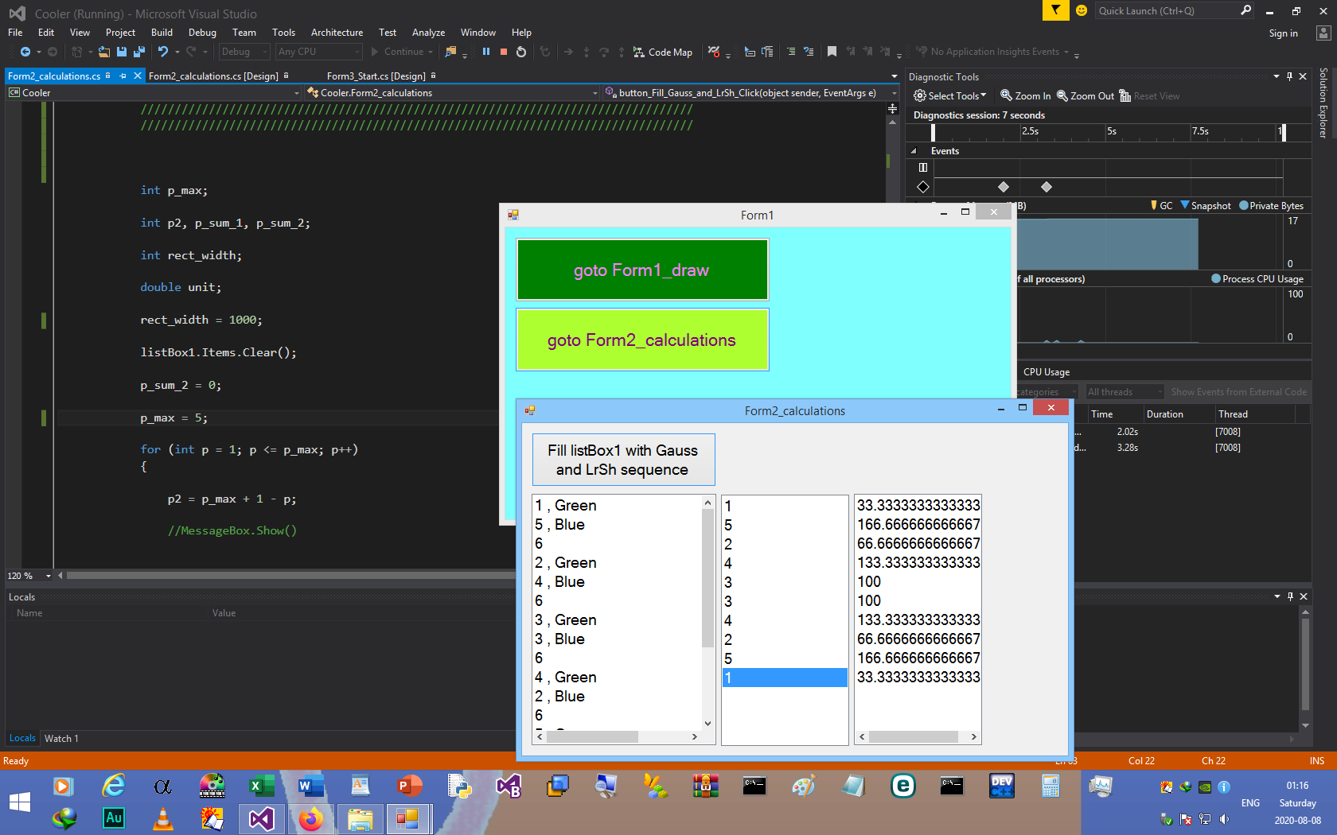
Task: Open Firefox from the taskbar
Action: 310,818
